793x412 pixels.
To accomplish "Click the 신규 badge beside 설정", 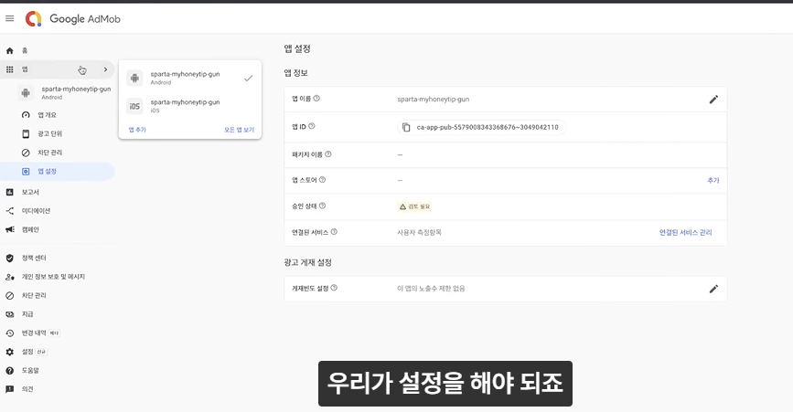I will (x=41, y=352).
